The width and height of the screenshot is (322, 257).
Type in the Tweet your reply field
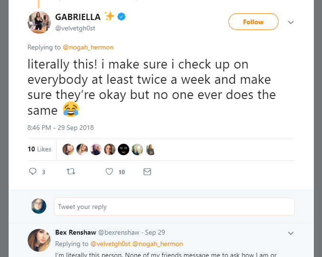pos(174,207)
